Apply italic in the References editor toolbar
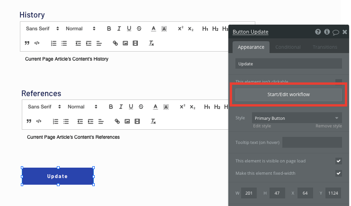 click(x=121, y=107)
